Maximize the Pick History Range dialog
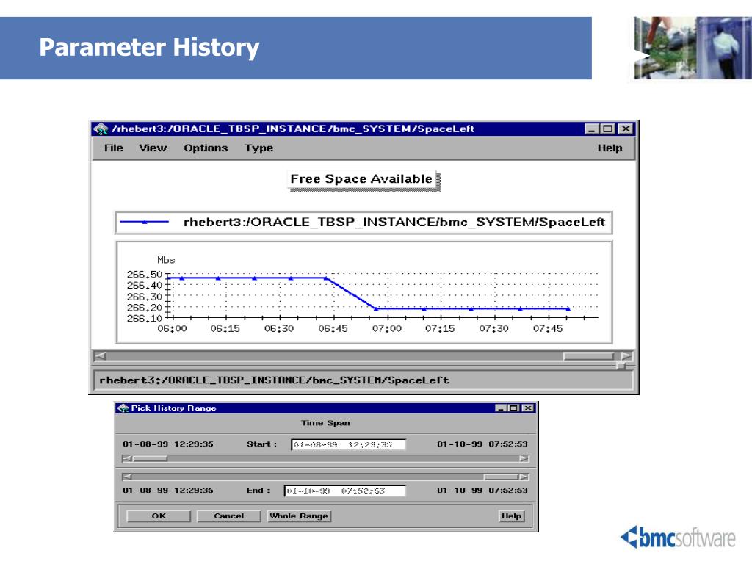 tap(513, 408)
